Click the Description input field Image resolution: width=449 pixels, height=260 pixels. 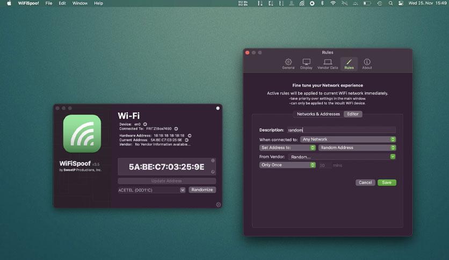[342, 130]
